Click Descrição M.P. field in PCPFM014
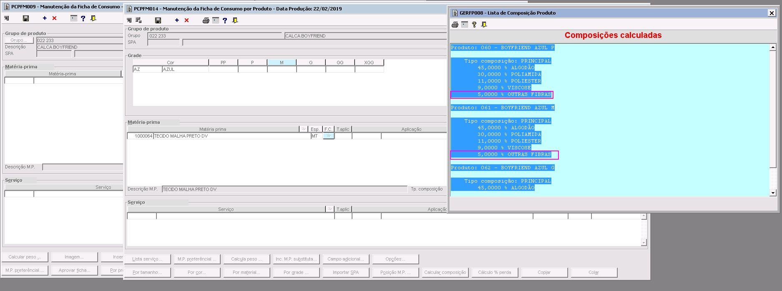 (x=284, y=189)
